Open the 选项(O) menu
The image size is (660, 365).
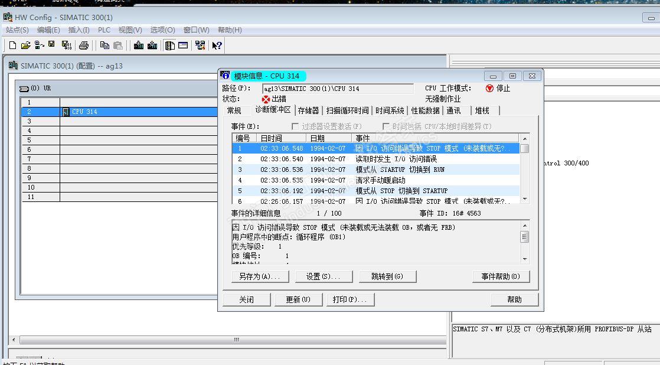[162, 30]
